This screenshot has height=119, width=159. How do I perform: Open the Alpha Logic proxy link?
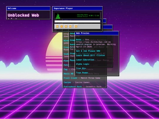pos(83,64)
